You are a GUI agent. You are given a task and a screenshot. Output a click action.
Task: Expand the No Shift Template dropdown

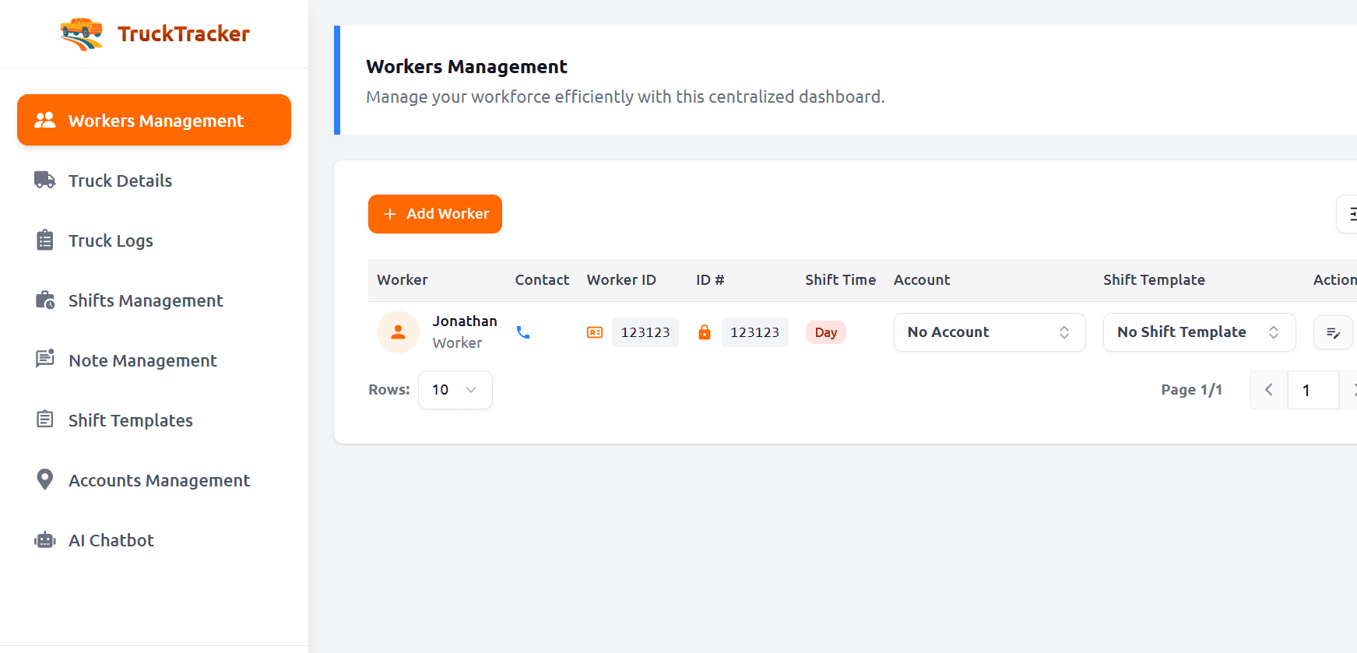[1198, 332]
